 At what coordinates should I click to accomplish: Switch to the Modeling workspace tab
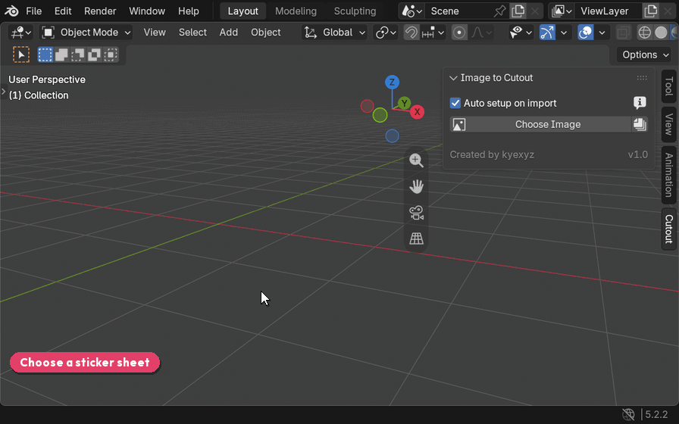[x=296, y=11]
